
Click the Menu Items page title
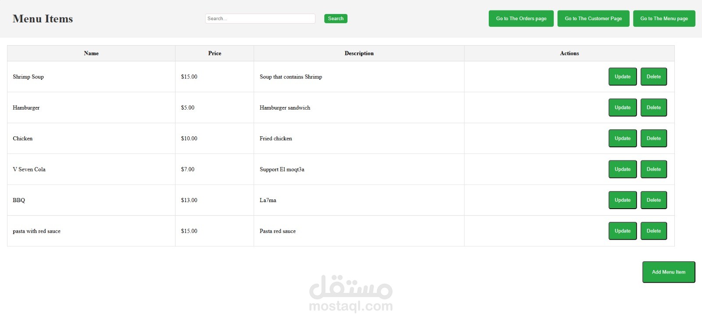point(43,19)
